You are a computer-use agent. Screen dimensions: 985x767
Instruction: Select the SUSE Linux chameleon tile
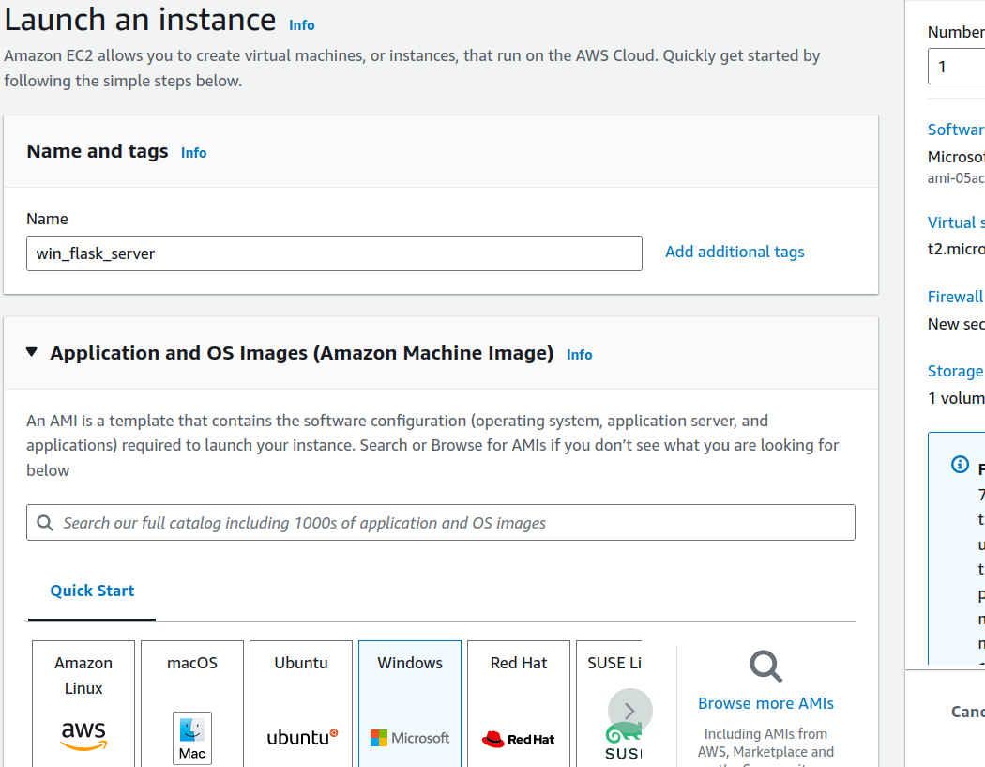[619, 742]
